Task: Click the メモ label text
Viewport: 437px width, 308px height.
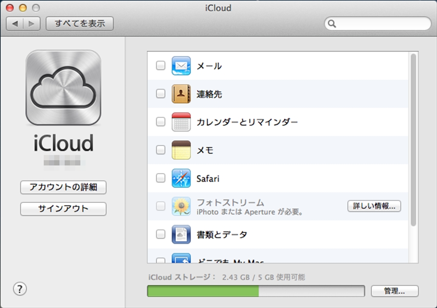Action: point(205,150)
